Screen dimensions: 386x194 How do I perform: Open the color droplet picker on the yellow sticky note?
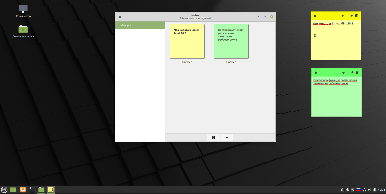coord(315,16)
